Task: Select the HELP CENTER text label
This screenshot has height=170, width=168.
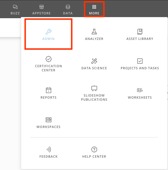Action: (x=94, y=156)
